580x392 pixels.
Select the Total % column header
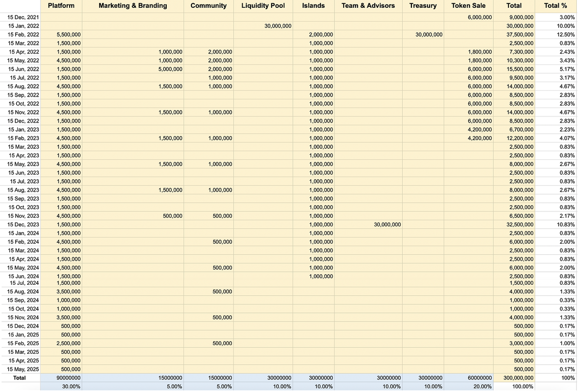pos(555,6)
